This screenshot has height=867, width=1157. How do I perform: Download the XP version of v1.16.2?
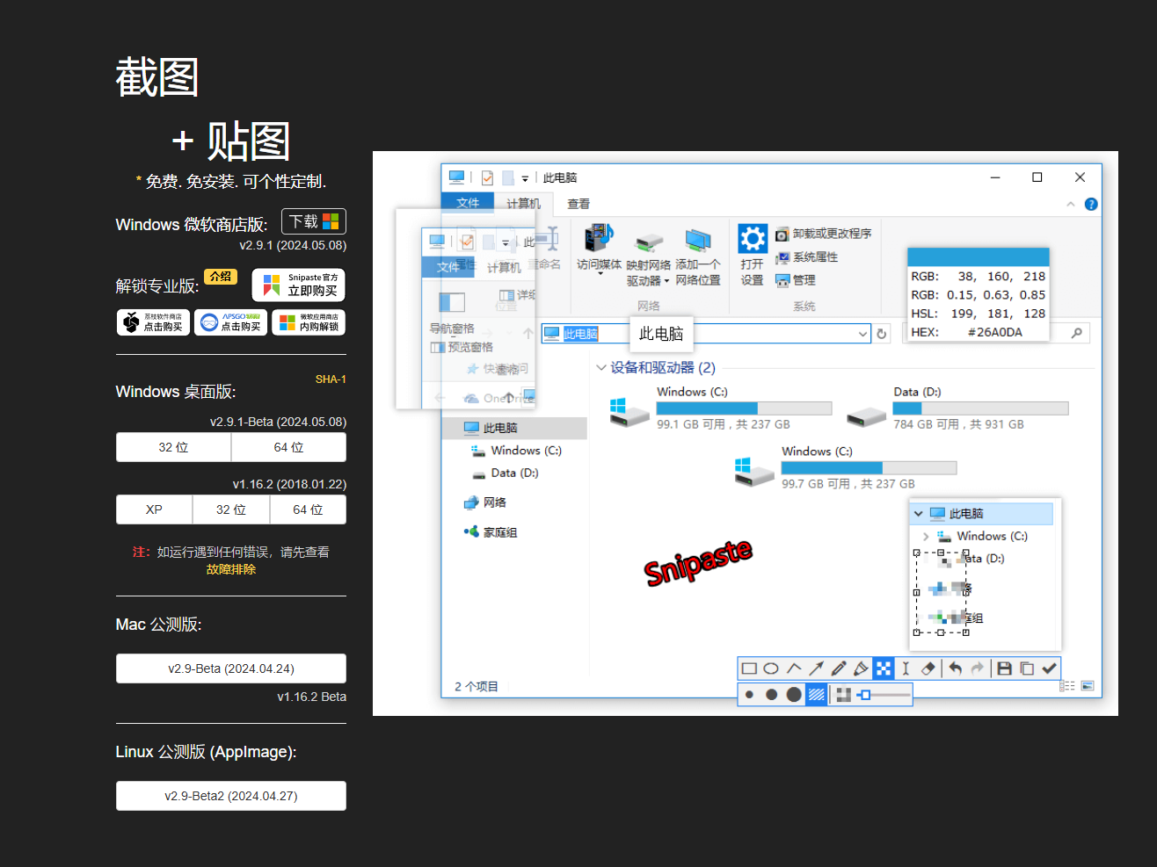tap(154, 509)
